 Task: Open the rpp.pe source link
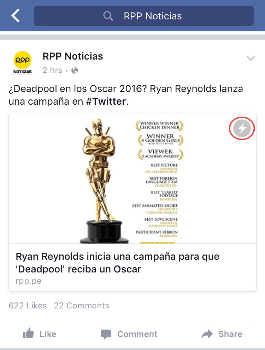tap(28, 281)
